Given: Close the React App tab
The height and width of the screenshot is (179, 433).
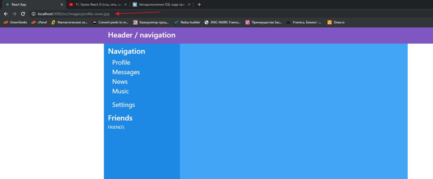Looking at the screenshot, I should pyautogui.click(x=62, y=5).
